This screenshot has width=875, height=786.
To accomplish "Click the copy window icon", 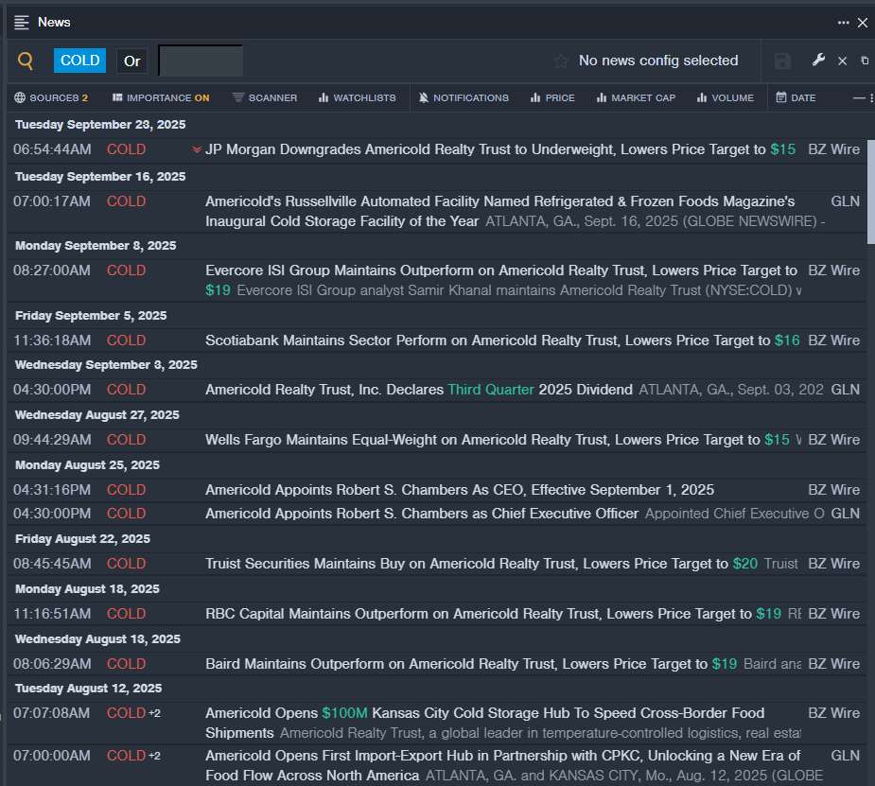I will pyautogui.click(x=865, y=61).
